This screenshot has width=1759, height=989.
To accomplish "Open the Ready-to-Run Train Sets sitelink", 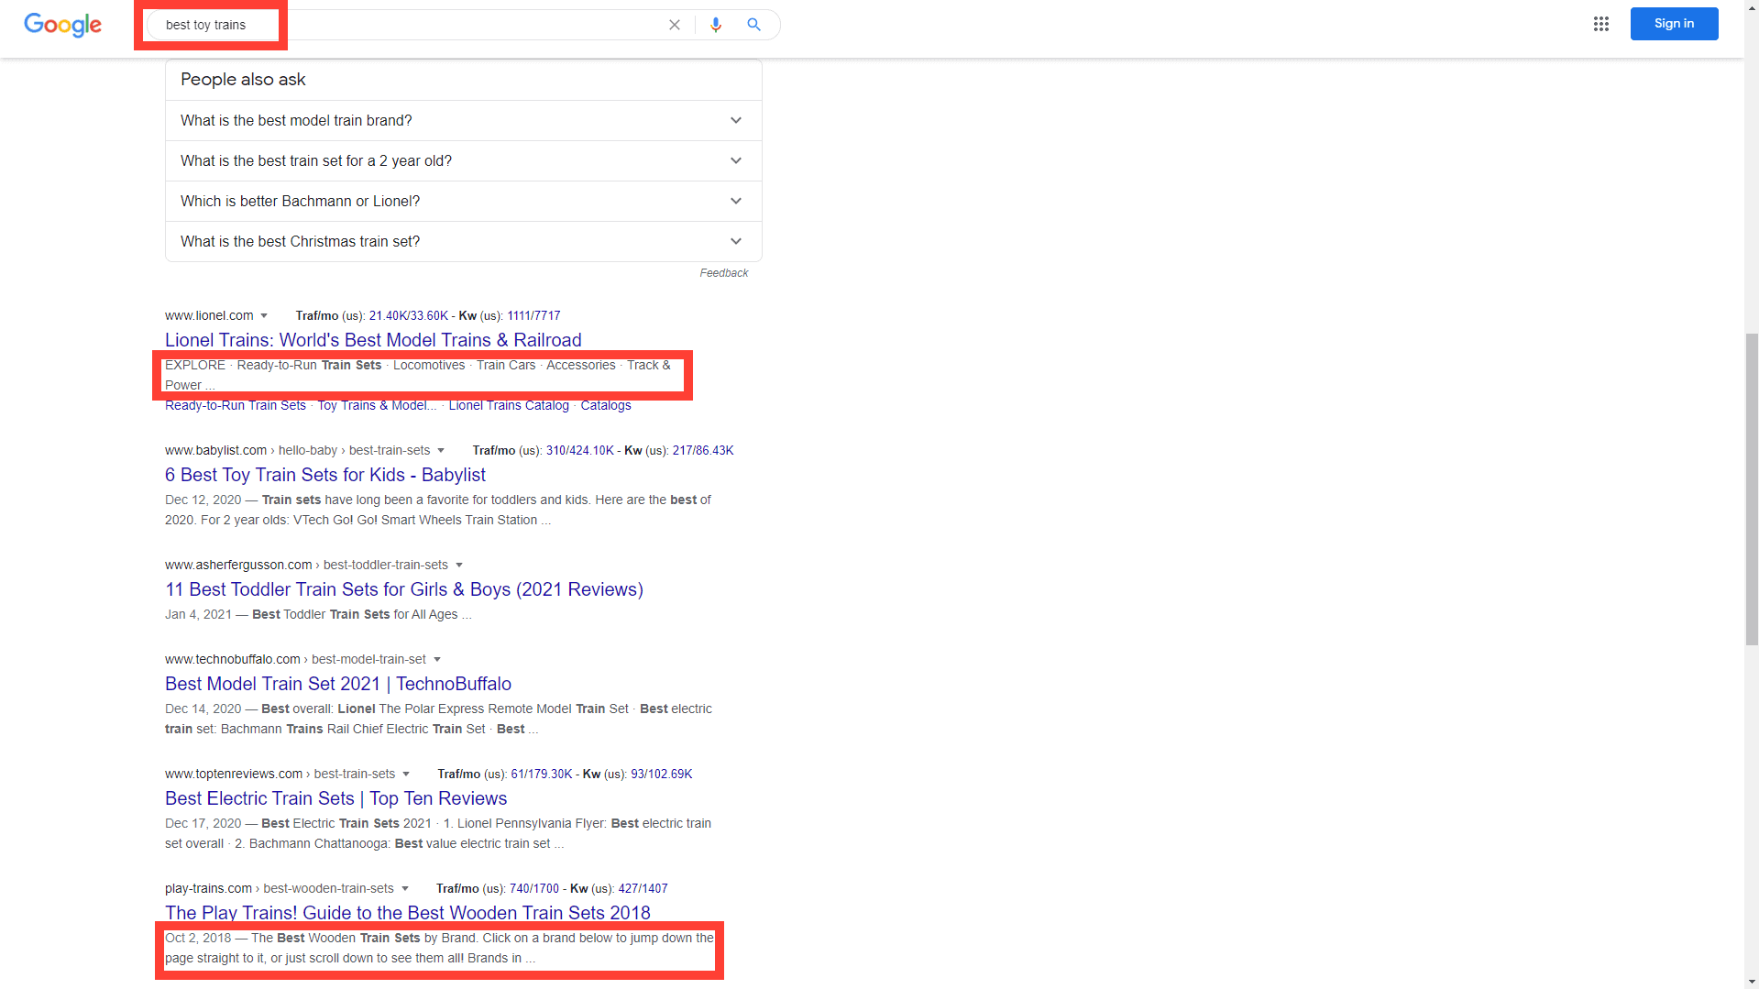I will click(x=236, y=405).
